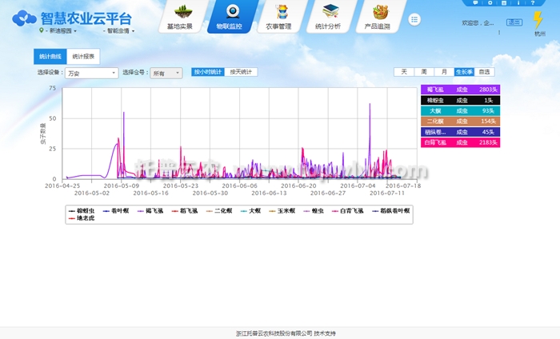560x339 pixels.
Task: Select the 物联监控 webcam icon
Action: point(234,11)
